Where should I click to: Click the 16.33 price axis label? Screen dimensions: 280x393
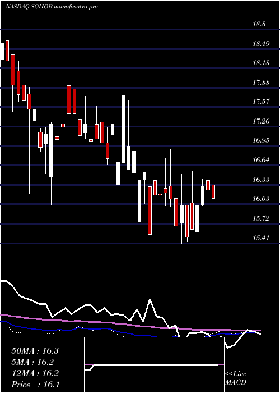(x=261, y=180)
